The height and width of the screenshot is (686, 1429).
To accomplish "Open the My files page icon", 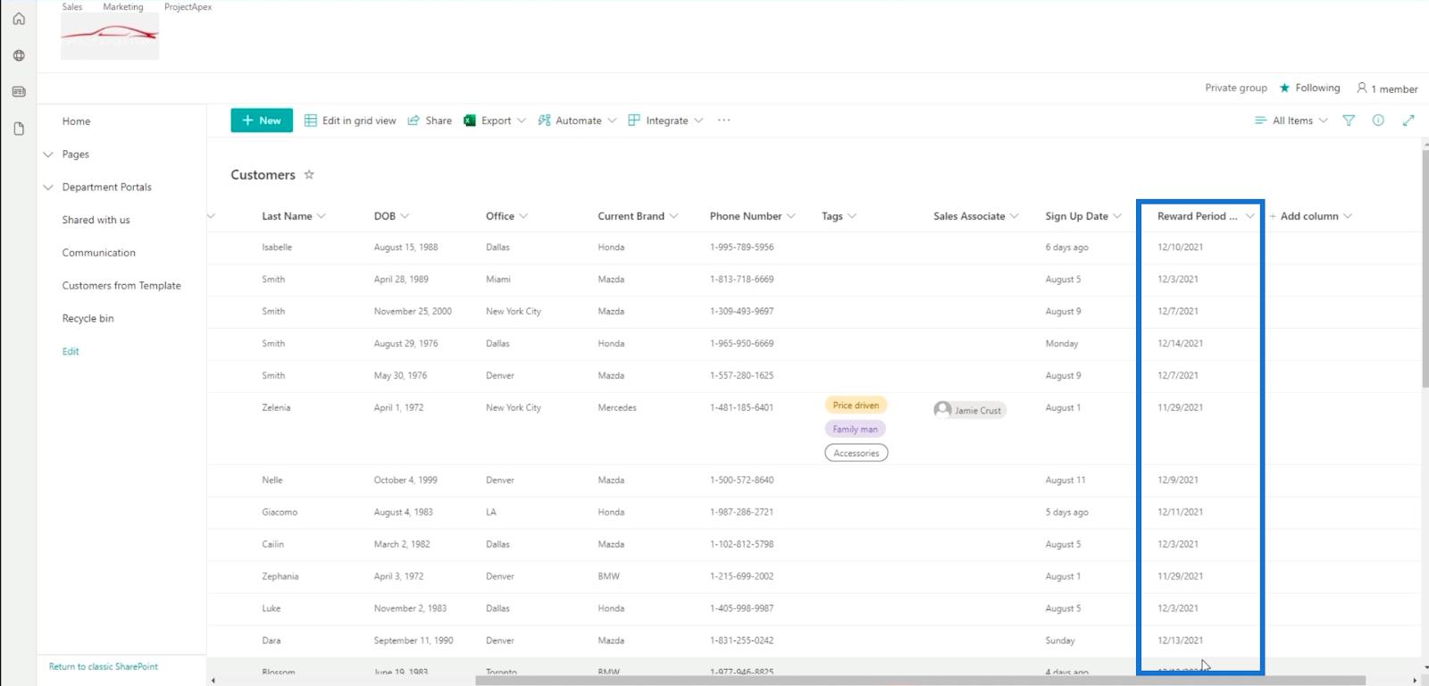I will 19,129.
